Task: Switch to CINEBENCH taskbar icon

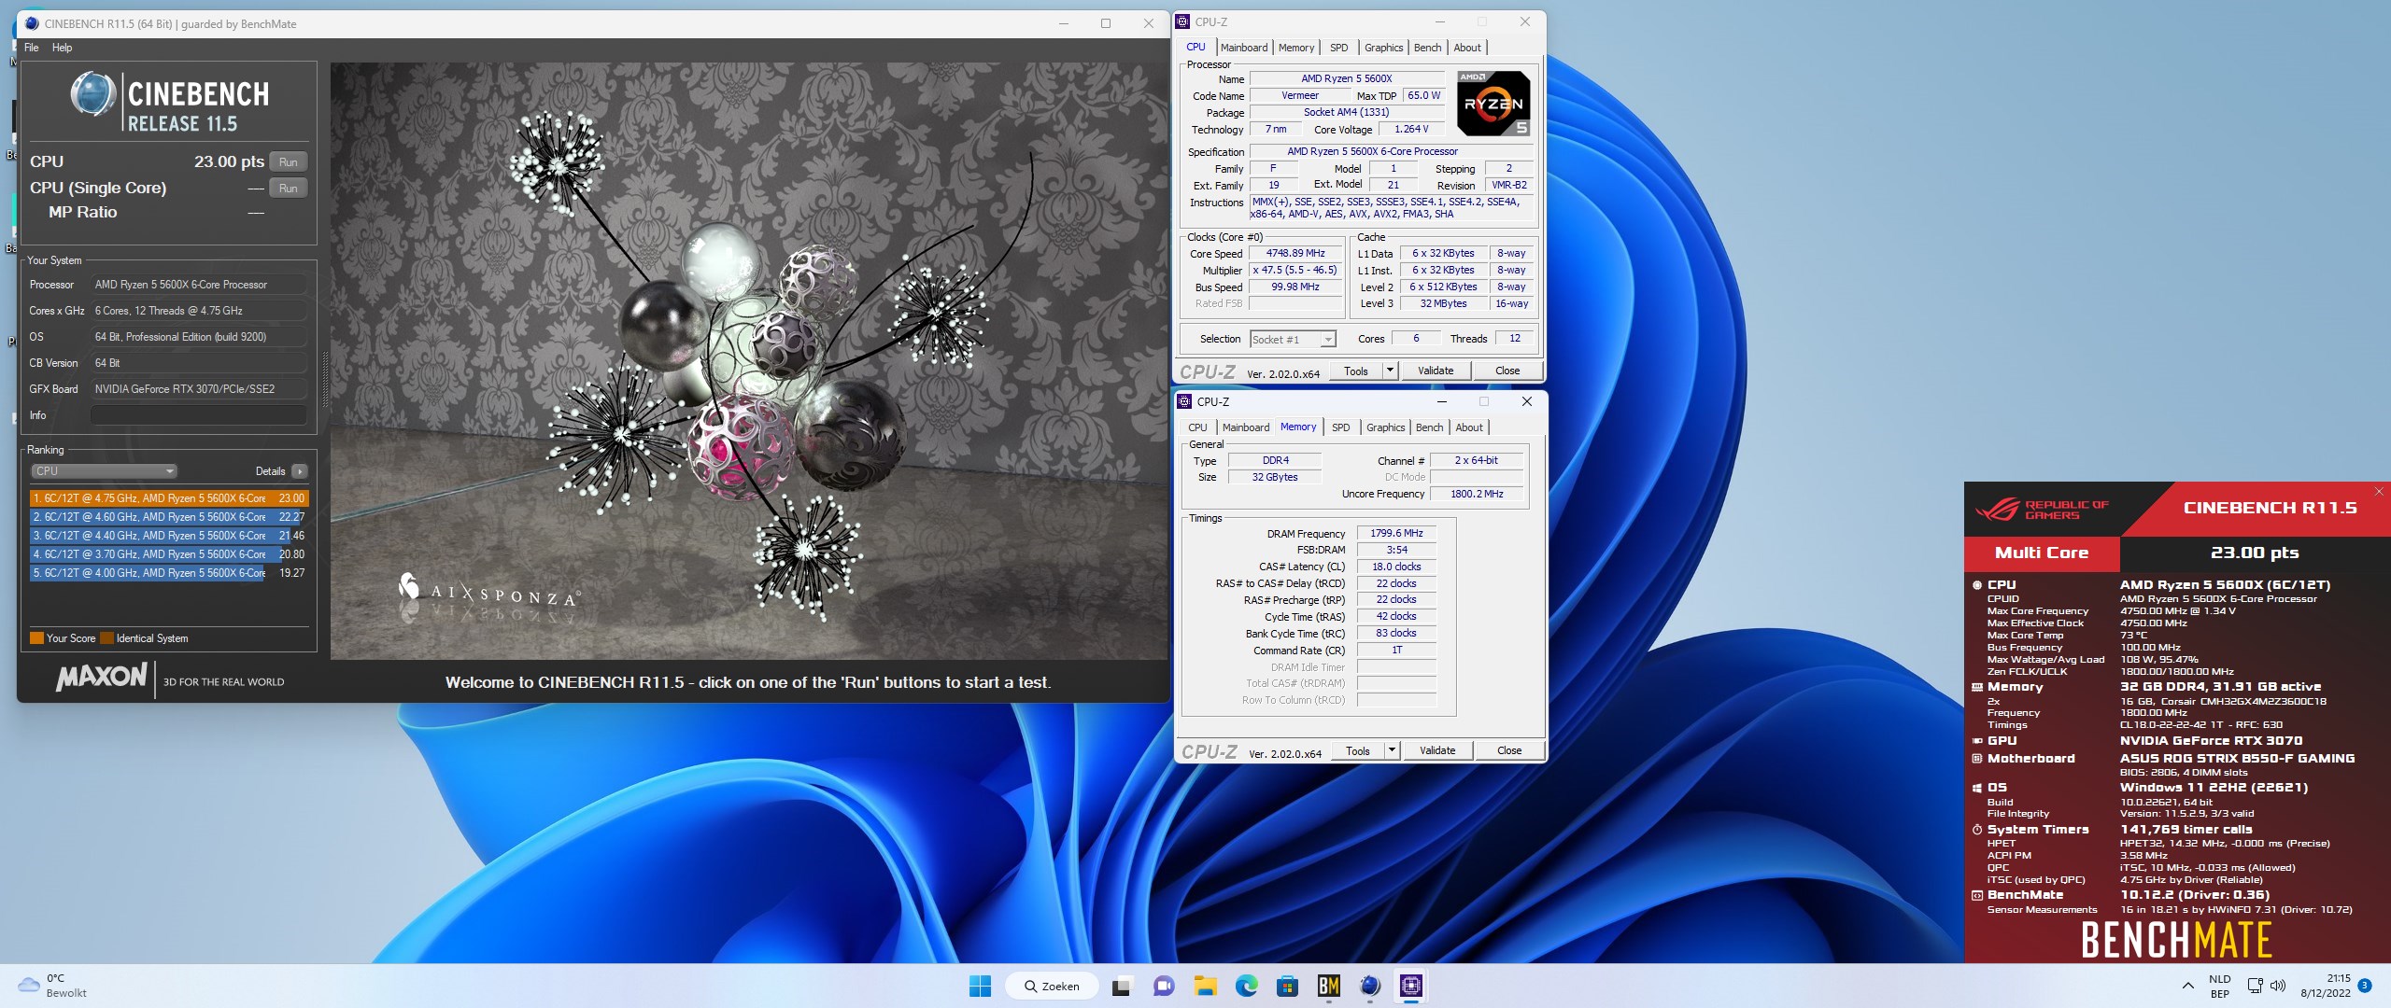Action: tap(1370, 986)
